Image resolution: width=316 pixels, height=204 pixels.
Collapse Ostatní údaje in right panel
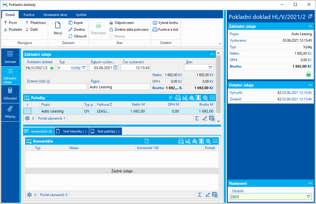310,85
